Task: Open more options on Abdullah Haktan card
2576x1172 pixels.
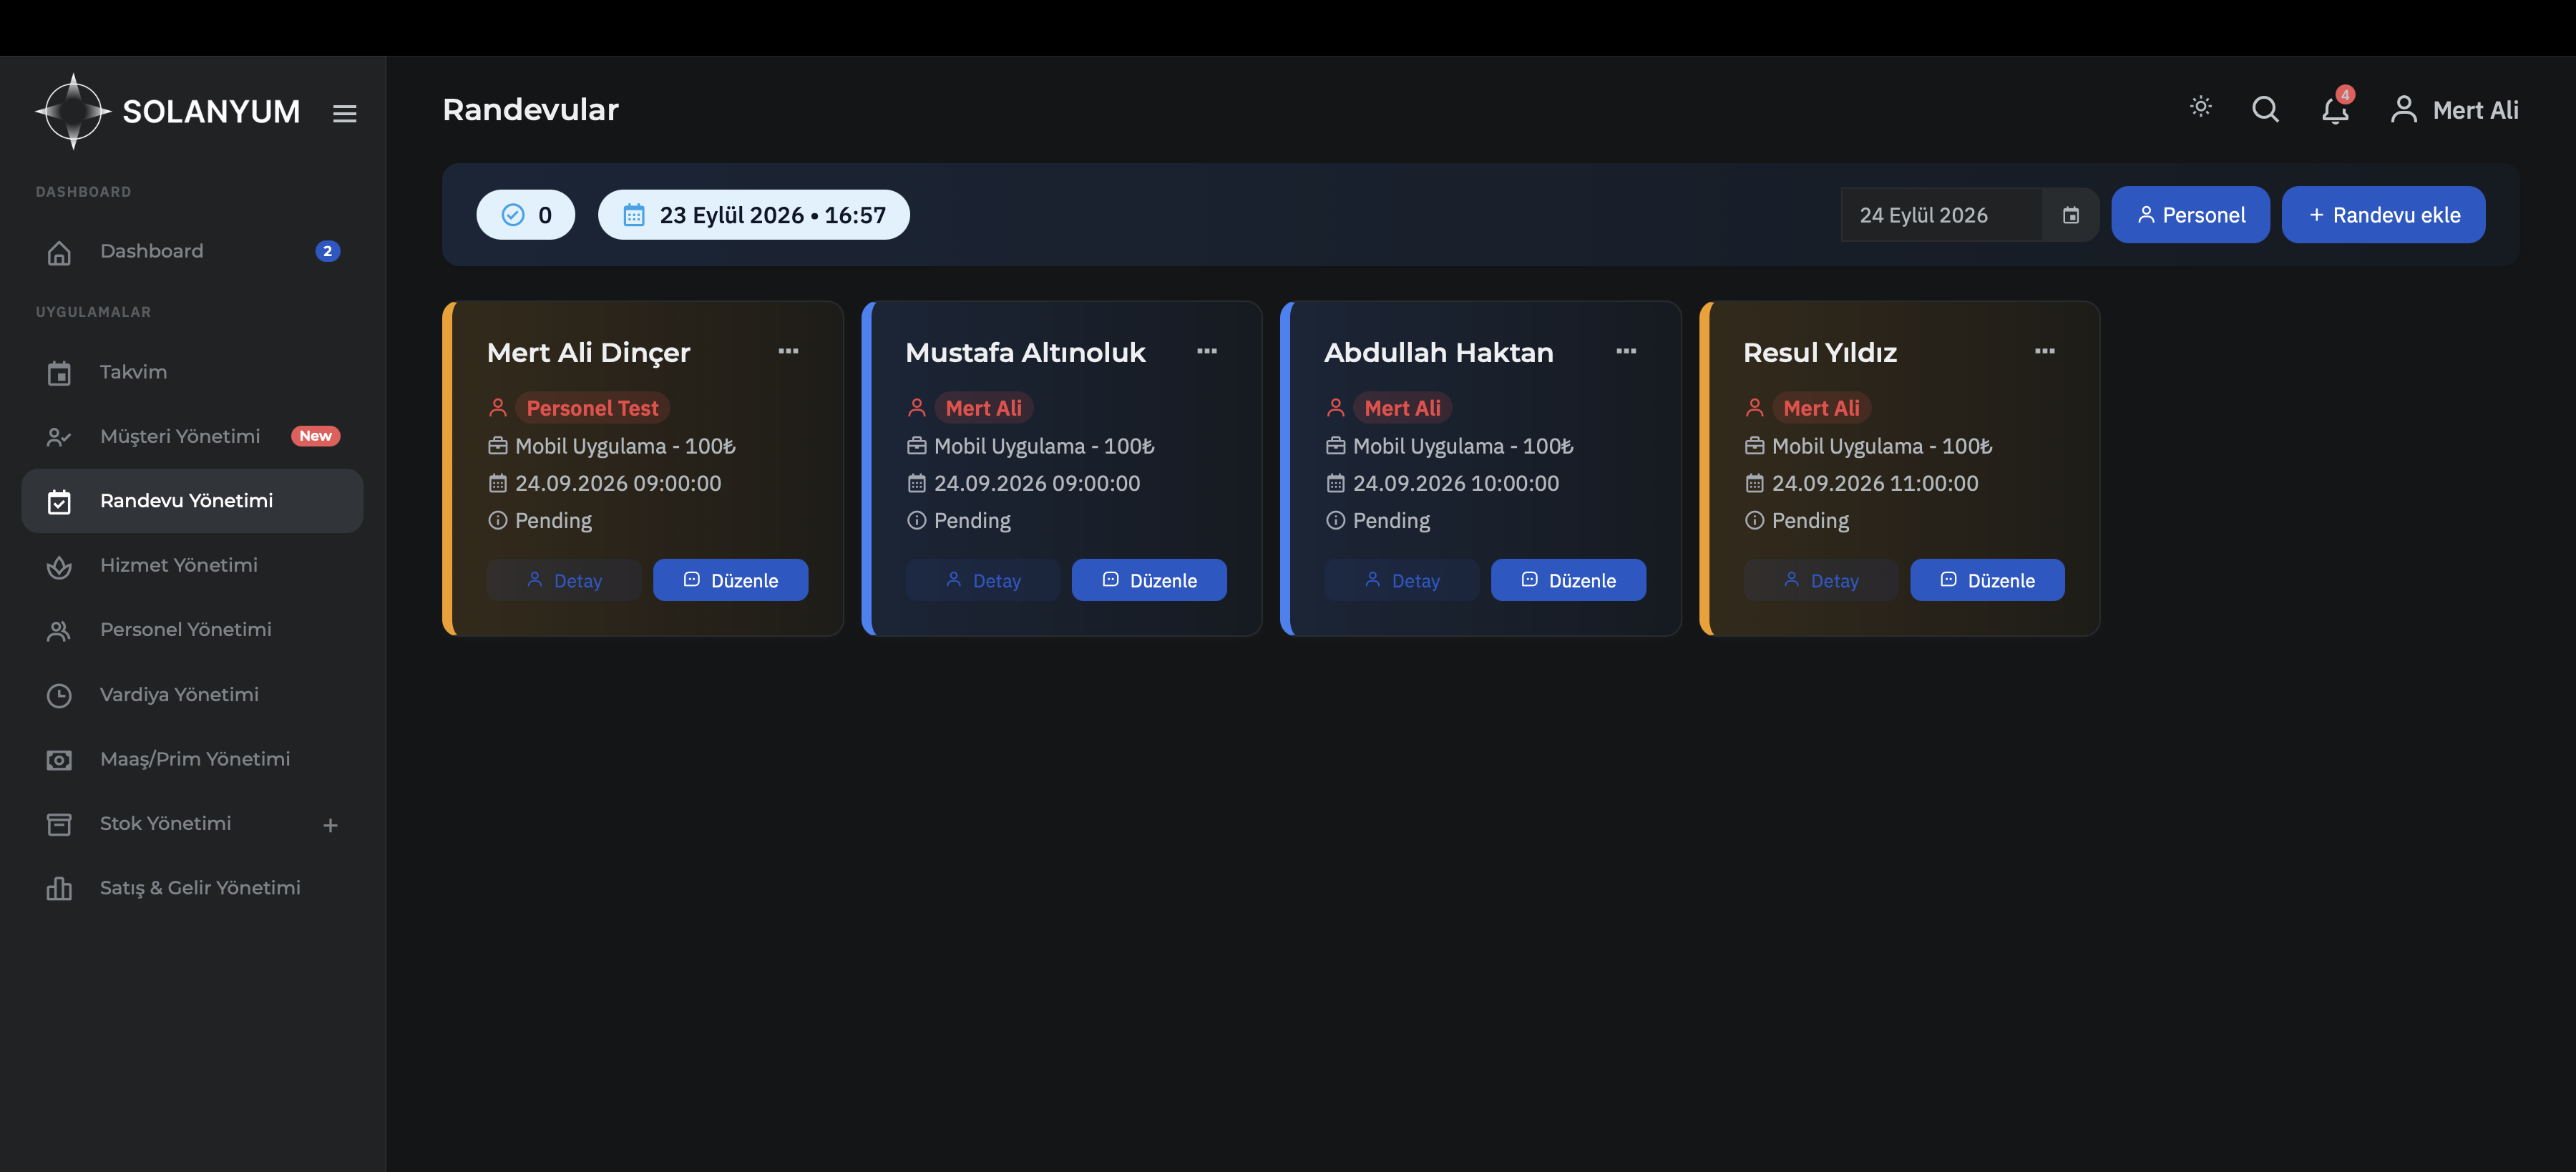Action: [1626, 351]
